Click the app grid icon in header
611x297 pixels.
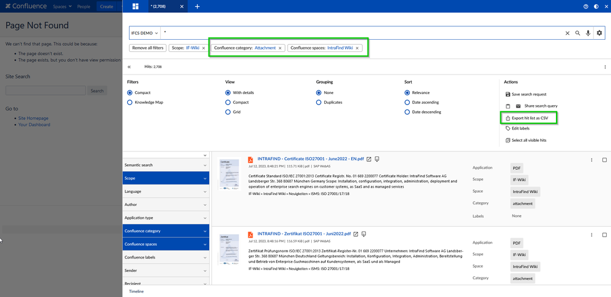[135, 7]
